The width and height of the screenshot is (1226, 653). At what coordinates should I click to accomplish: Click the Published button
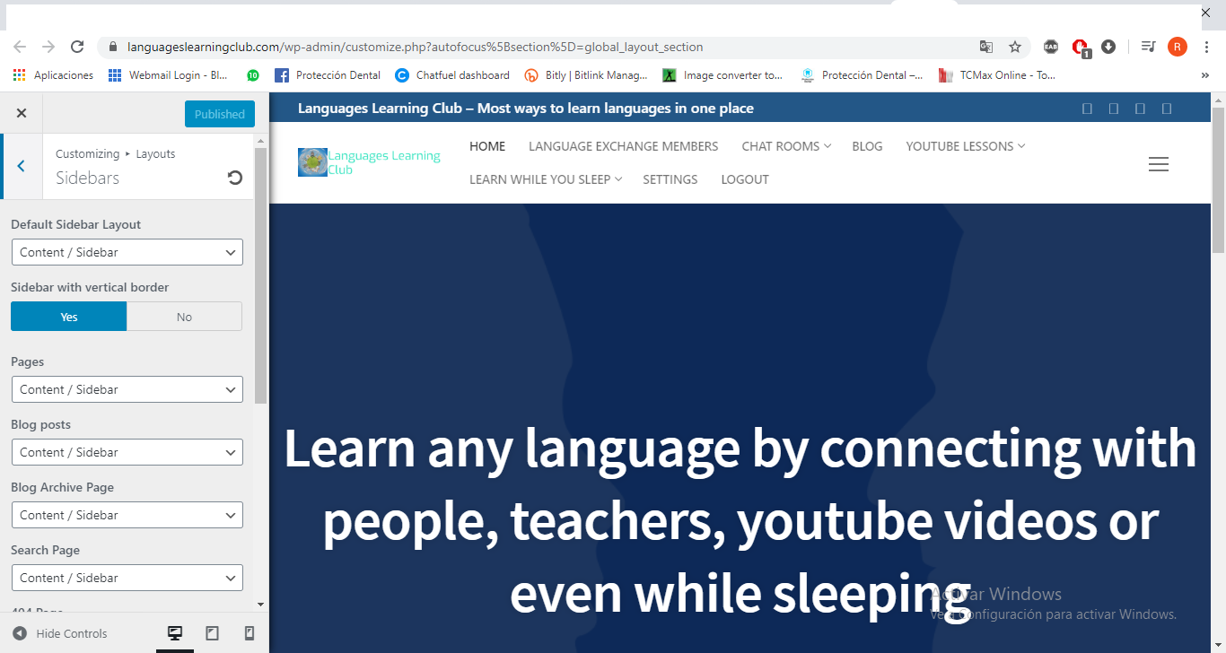click(220, 114)
